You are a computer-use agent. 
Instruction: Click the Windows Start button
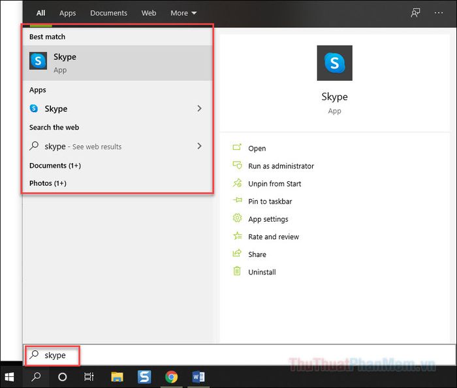[10, 376]
